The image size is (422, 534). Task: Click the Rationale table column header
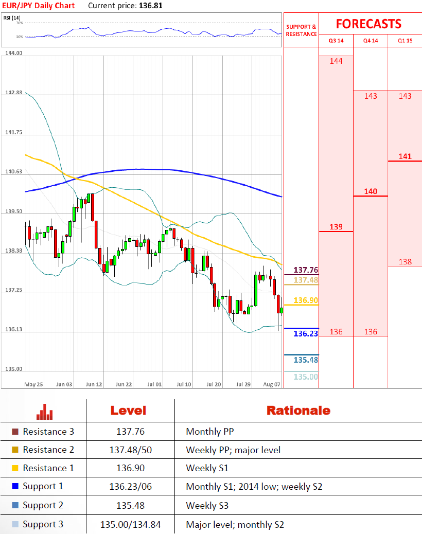[298, 411]
